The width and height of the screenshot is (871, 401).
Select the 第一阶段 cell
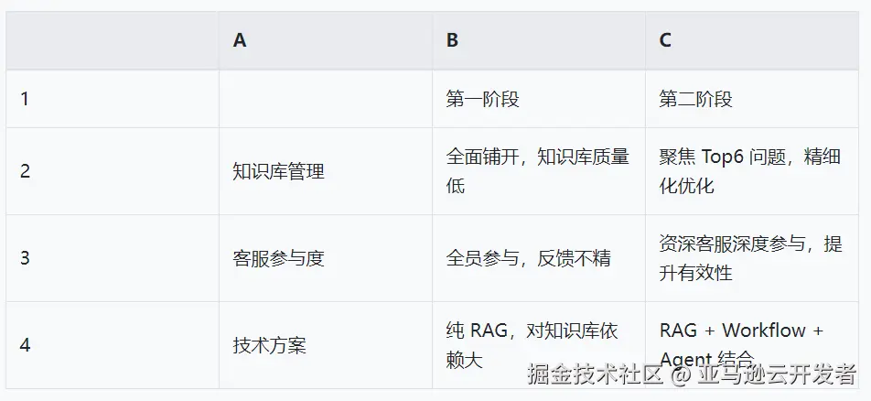[539, 99]
